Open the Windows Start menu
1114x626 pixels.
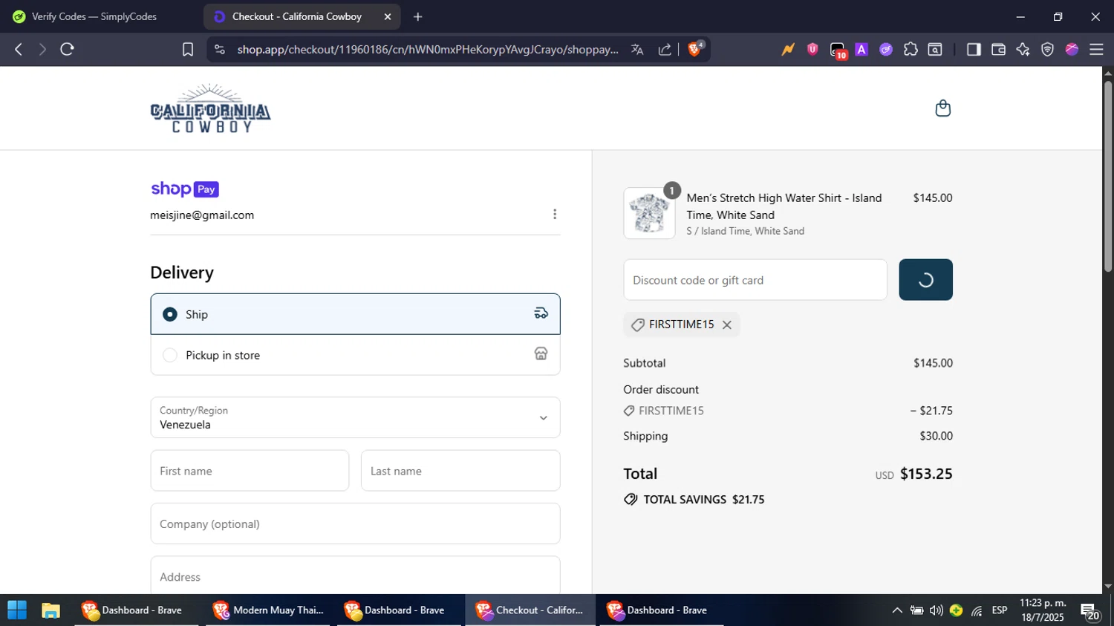tap(16, 610)
